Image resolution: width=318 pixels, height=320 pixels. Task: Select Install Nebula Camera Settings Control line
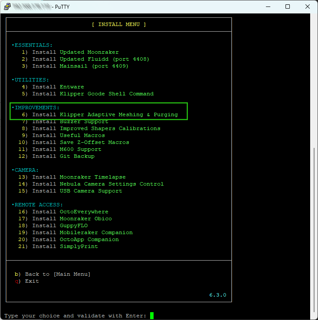coord(91,184)
